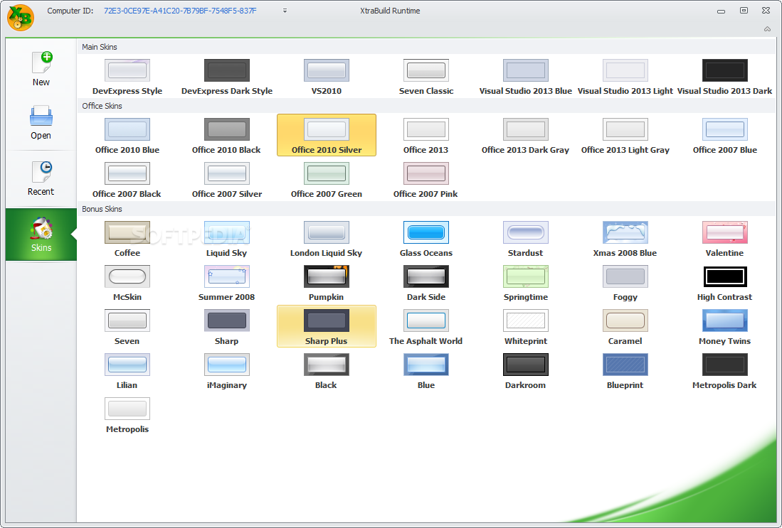Viewport: 782px width, 528px height.
Task: Select the Office 2007 Black skin
Action: pos(127,180)
